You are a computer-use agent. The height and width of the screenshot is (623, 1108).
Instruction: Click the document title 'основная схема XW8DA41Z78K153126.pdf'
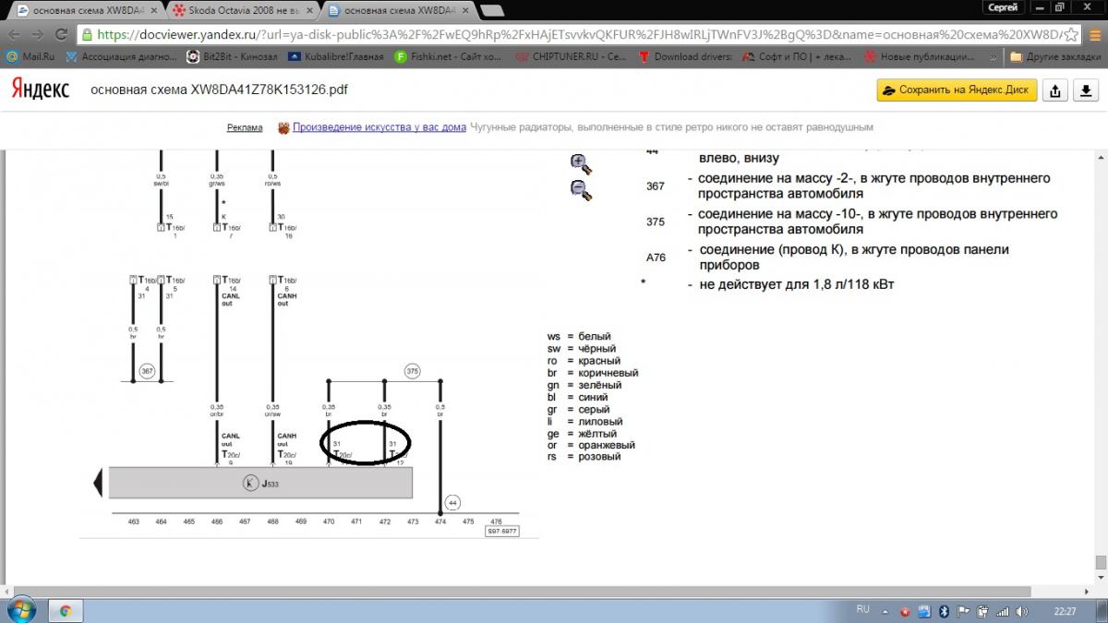point(219,90)
